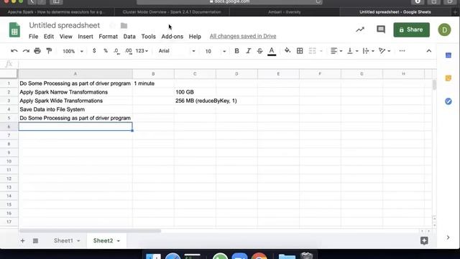Decrease decimal places icon

pyautogui.click(x=116, y=51)
